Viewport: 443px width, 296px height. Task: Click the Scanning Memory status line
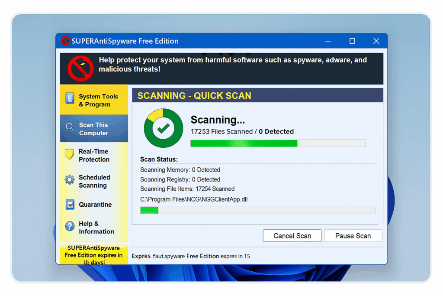180,170
